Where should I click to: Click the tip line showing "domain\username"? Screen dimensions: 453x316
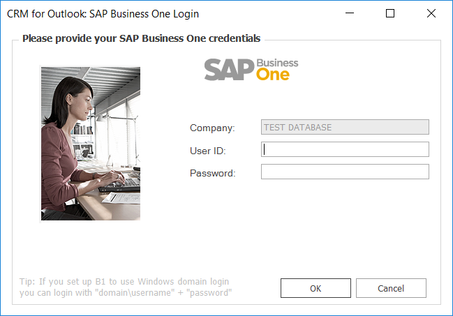pyautogui.click(x=126, y=292)
